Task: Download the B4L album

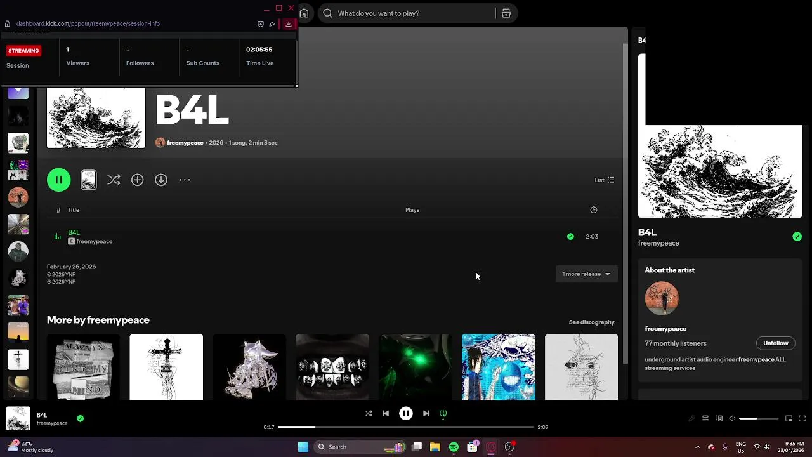Action: tap(161, 180)
